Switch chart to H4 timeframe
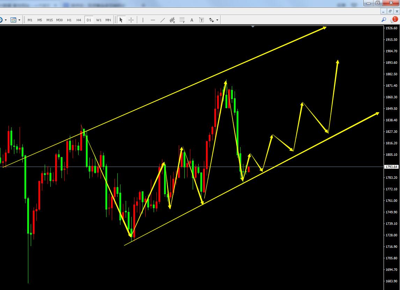The image size is (400, 290). click(x=79, y=20)
